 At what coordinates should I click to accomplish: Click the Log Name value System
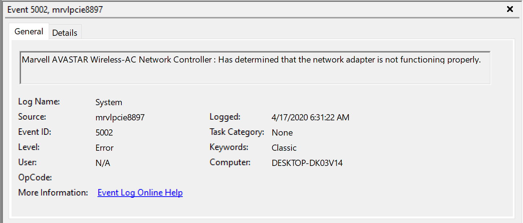(109, 102)
